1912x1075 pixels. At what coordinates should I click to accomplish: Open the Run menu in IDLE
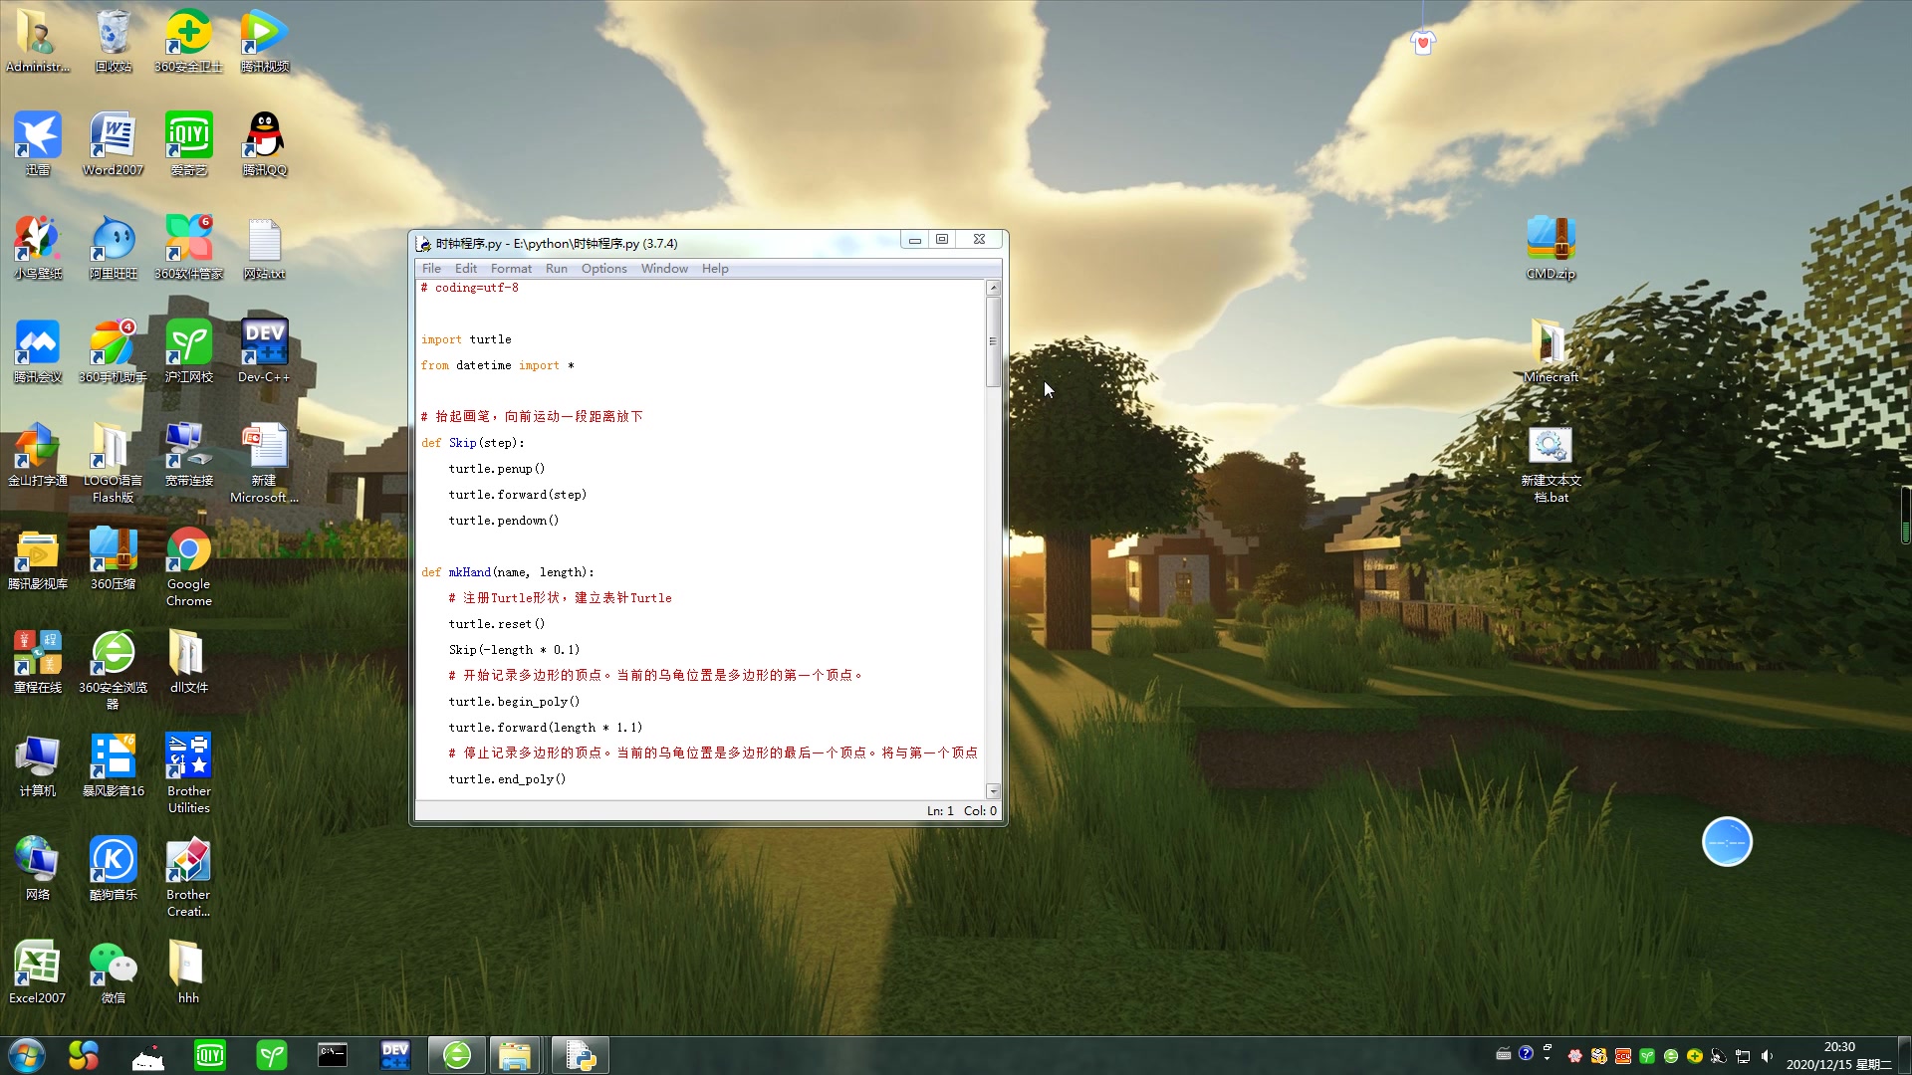tap(556, 269)
